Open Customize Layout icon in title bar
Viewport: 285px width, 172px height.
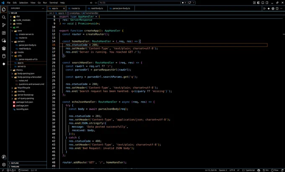pyautogui.click(x=254, y=3)
